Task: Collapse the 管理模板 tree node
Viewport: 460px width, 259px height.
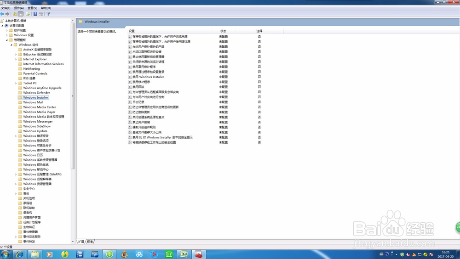Action: [x=7, y=40]
